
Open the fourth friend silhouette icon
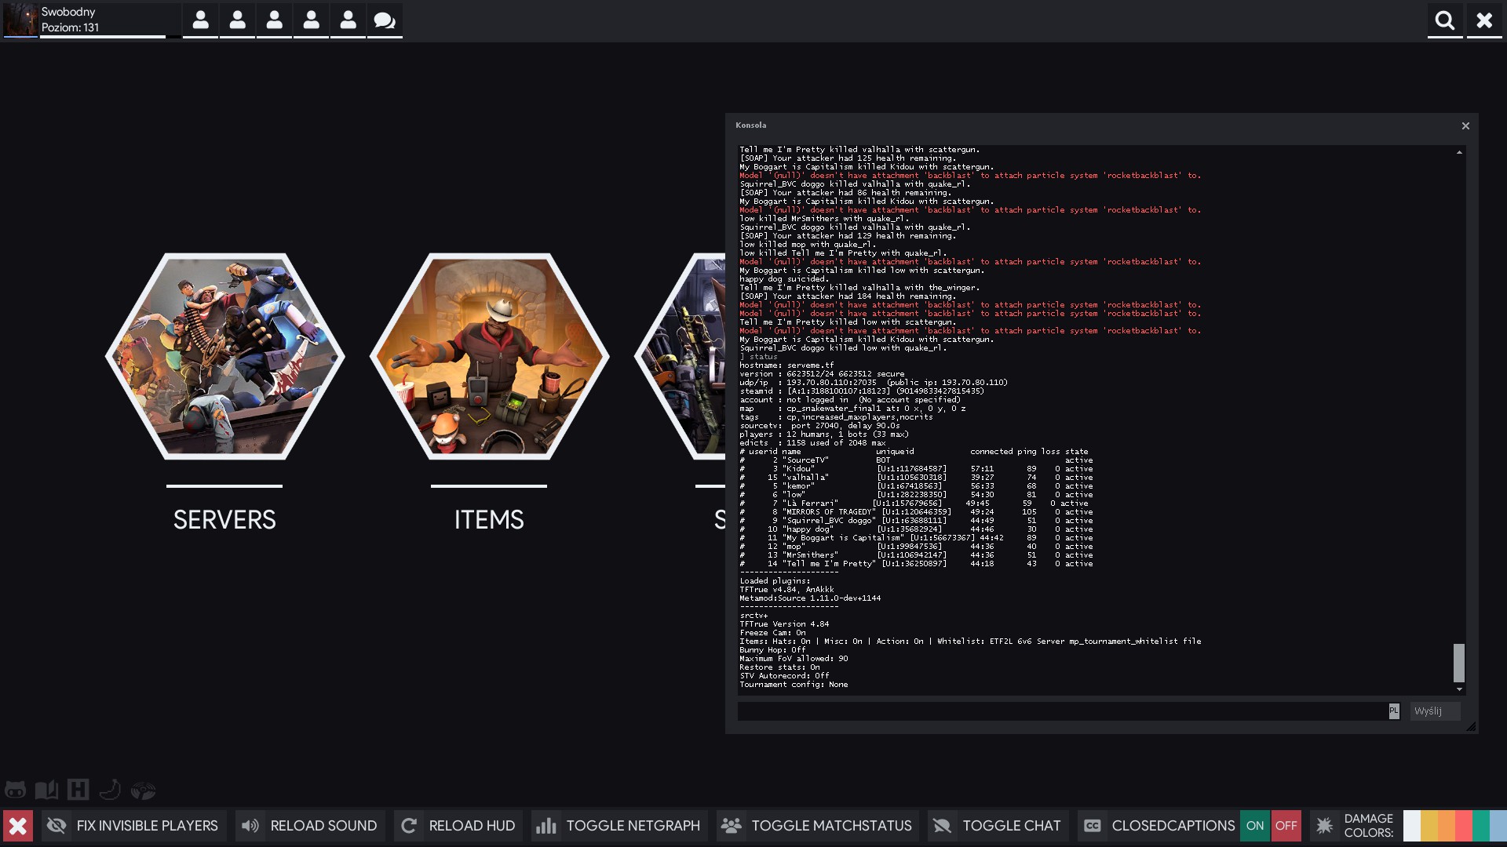click(x=311, y=20)
